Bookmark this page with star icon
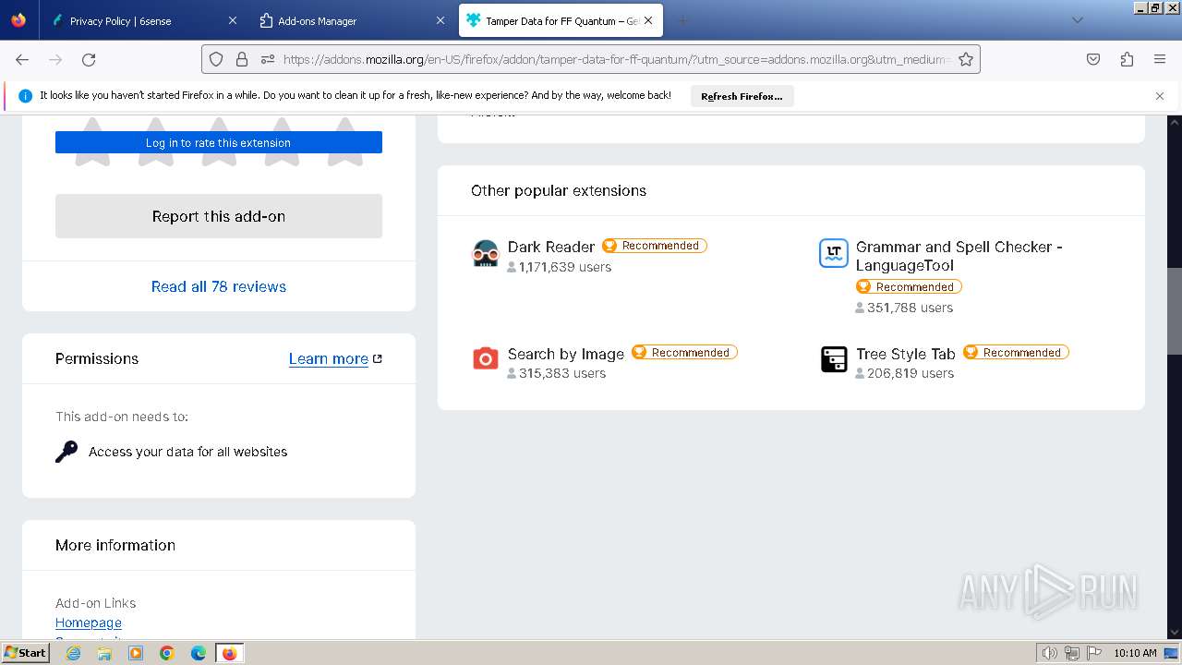The image size is (1182, 665). [966, 59]
